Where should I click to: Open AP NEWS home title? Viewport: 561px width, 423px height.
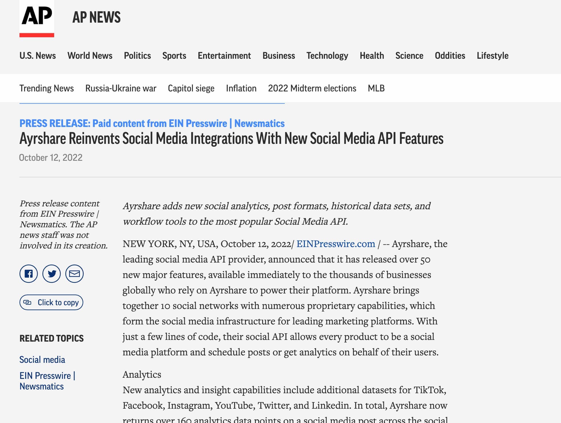tap(97, 17)
